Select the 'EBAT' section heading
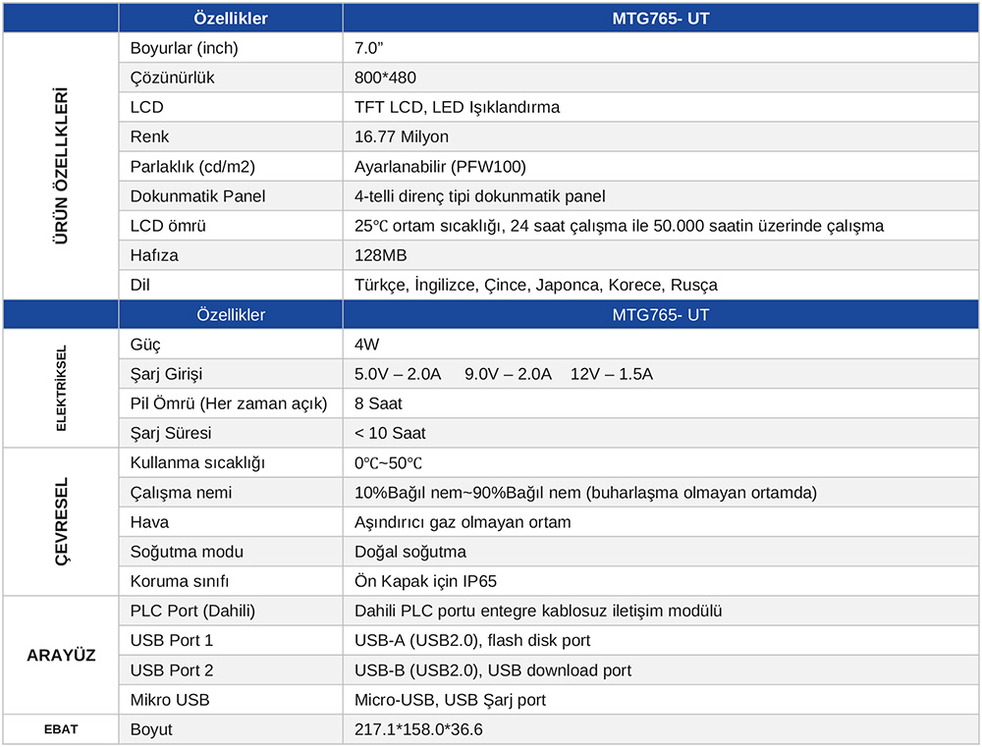 61,729
